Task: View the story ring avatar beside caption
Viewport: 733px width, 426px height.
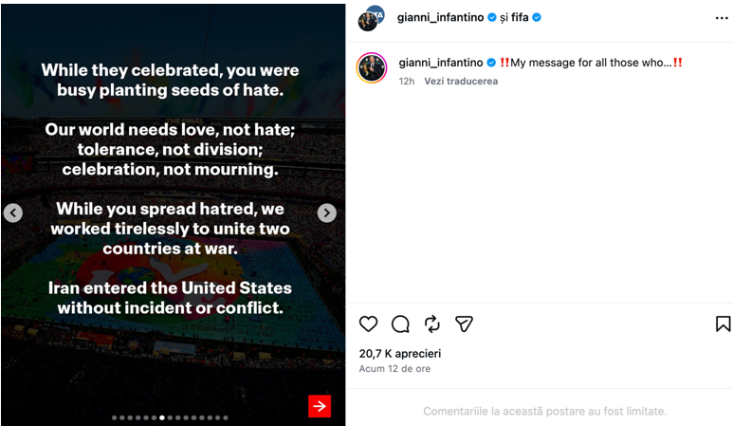Action: (372, 67)
